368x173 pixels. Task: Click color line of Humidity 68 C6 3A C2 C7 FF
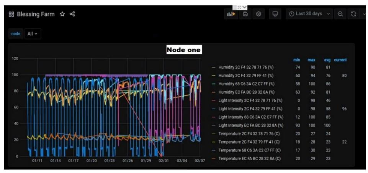(x=213, y=84)
